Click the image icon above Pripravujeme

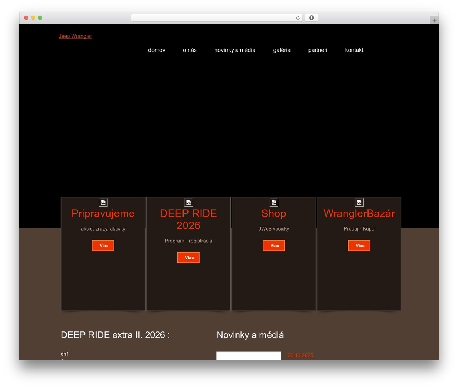click(x=103, y=203)
